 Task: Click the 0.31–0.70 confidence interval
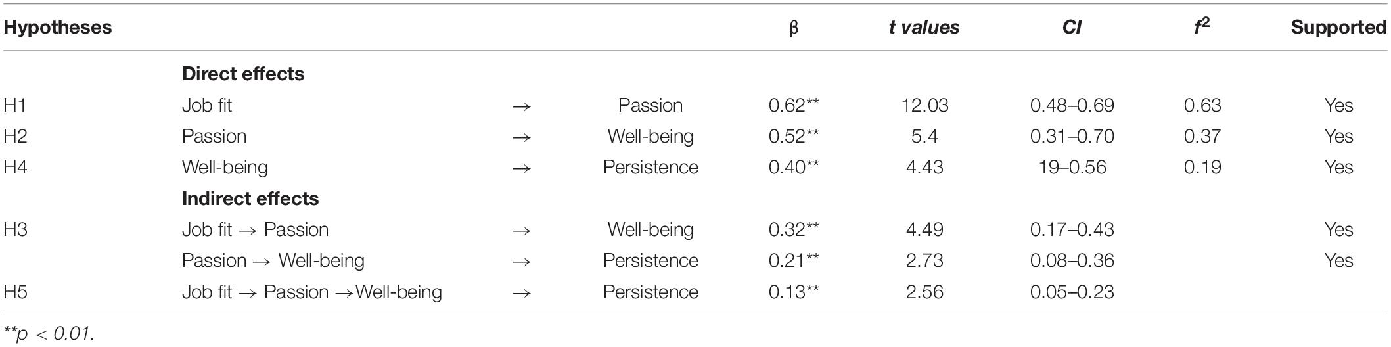pos(1072,136)
